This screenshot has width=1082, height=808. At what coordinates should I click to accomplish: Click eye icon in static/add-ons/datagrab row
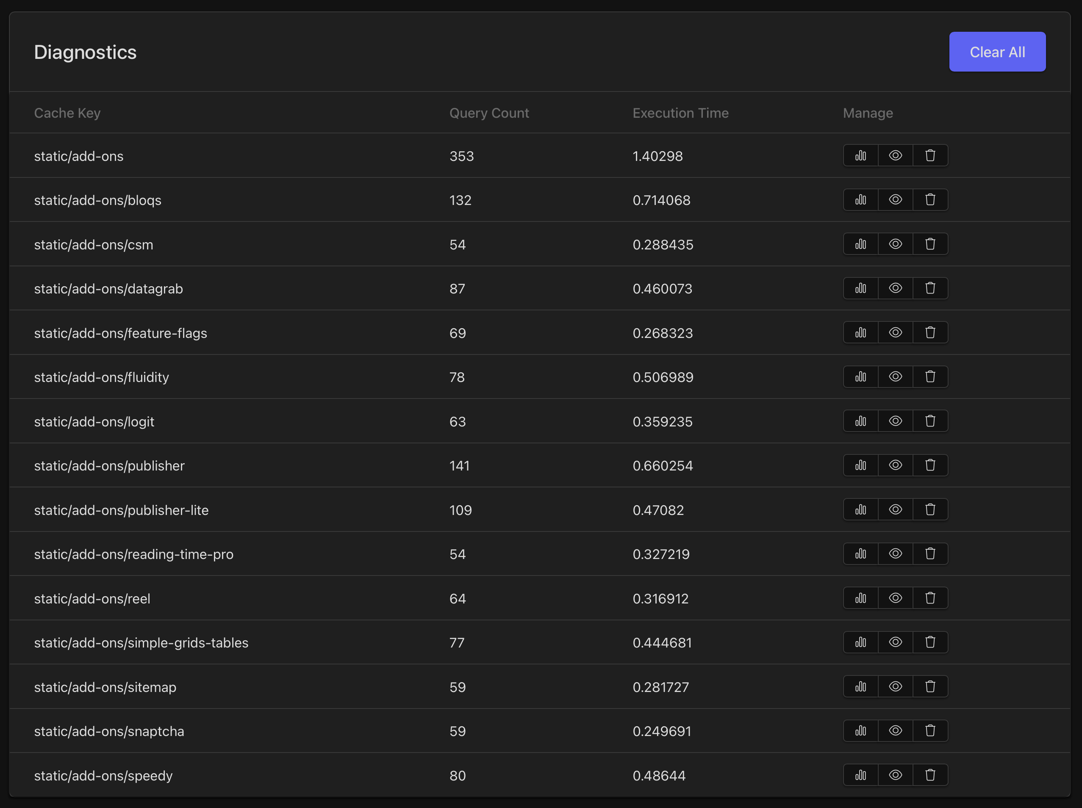[895, 288]
